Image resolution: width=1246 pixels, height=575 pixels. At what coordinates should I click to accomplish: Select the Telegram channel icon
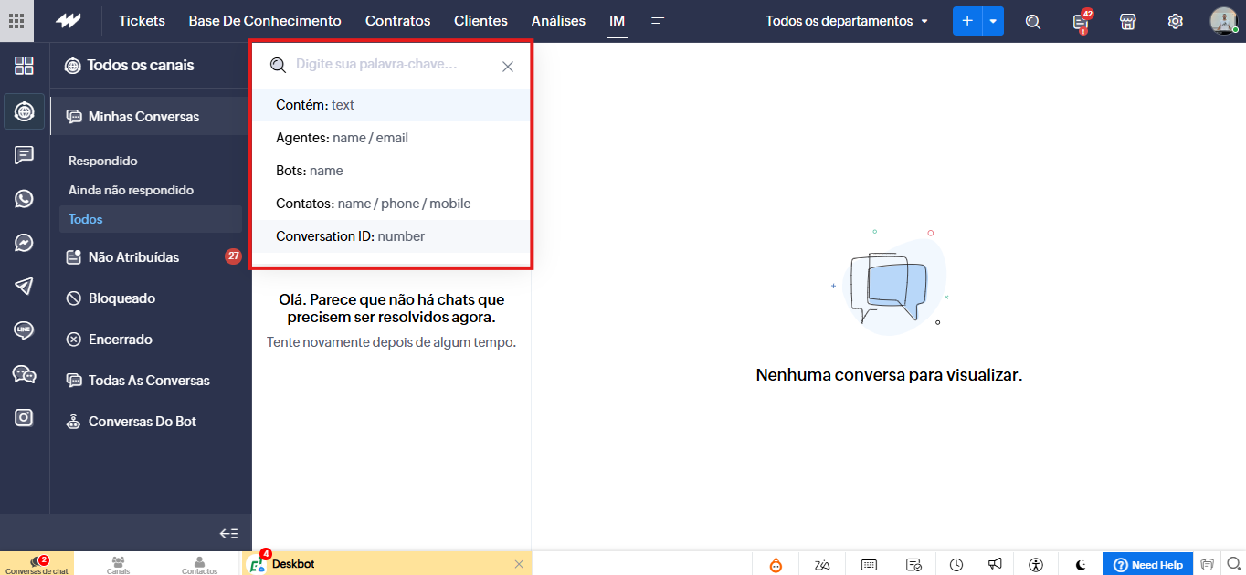point(24,287)
